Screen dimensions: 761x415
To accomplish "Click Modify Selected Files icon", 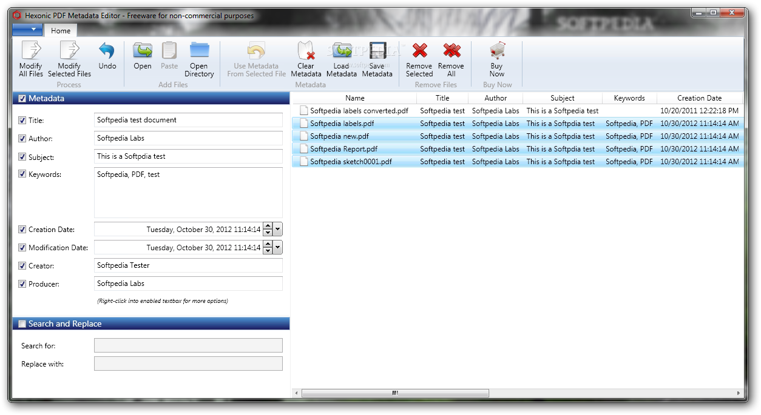I will tap(69, 51).
